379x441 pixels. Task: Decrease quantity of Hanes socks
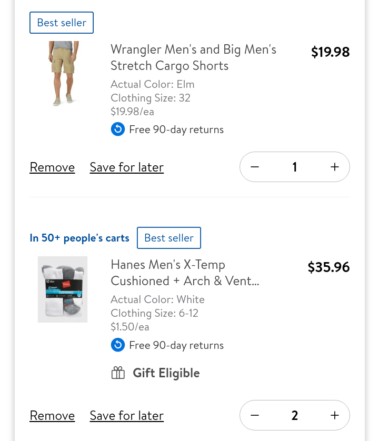tap(255, 416)
